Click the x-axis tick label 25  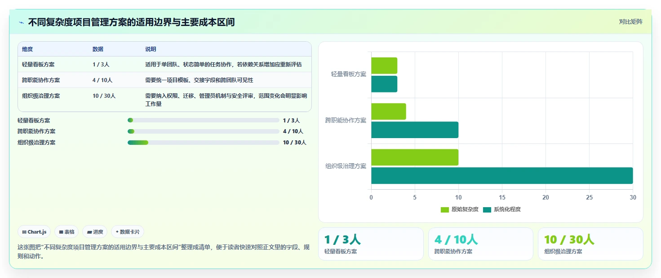(x=589, y=197)
